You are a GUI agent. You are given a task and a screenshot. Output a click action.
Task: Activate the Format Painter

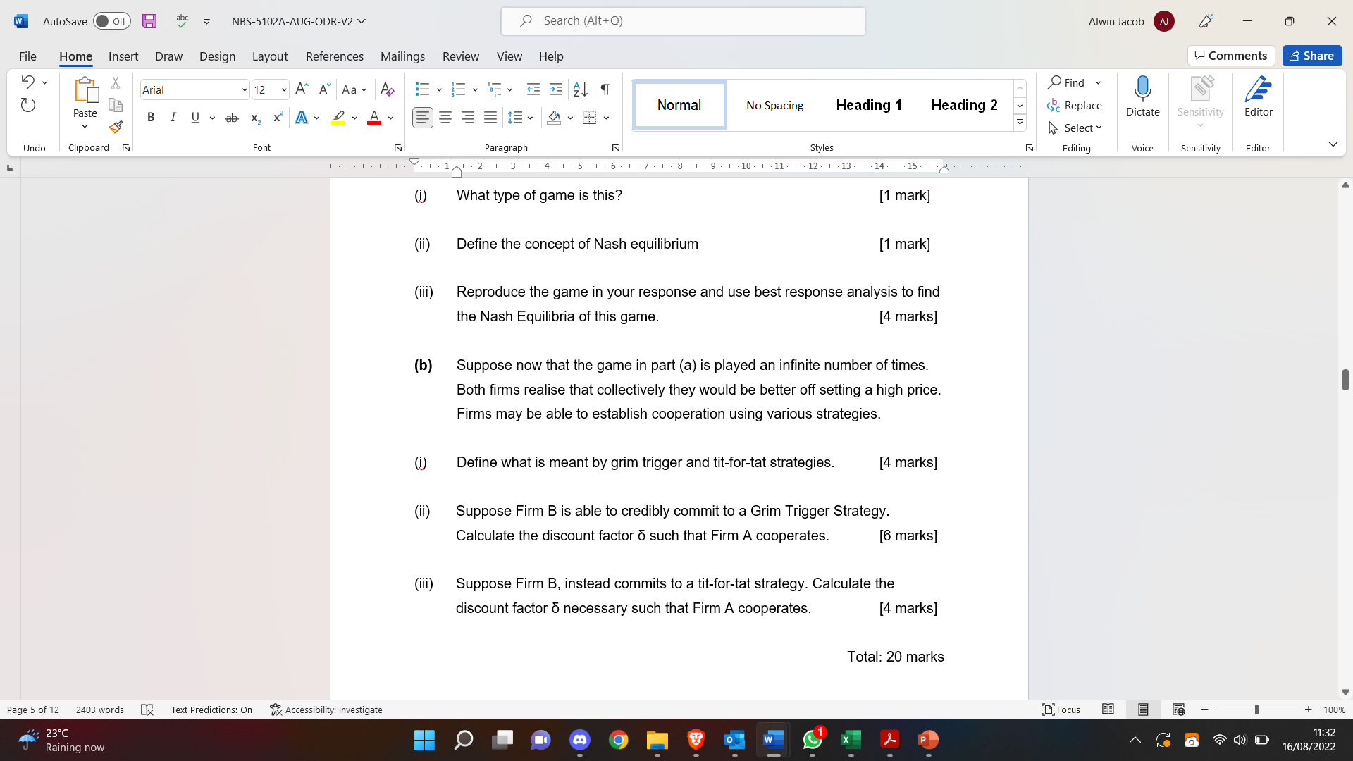point(115,128)
